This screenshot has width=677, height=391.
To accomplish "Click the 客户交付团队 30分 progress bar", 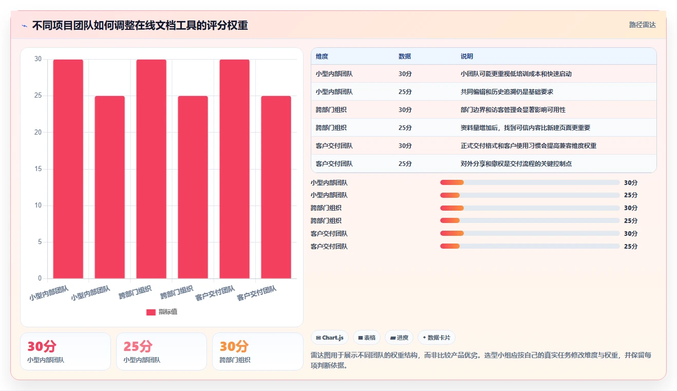I will [530, 234].
